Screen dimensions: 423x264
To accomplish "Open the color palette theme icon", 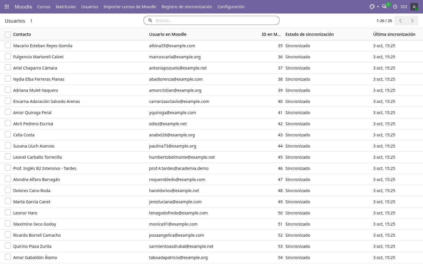I will (372, 6).
